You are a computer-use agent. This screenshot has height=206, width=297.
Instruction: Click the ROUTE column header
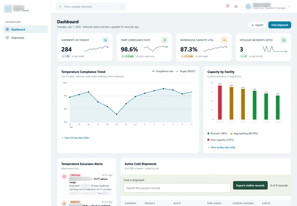pos(177,203)
